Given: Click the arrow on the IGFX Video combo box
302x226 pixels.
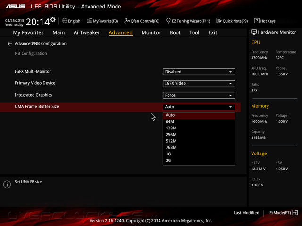Looking at the screenshot, I should point(230,83).
